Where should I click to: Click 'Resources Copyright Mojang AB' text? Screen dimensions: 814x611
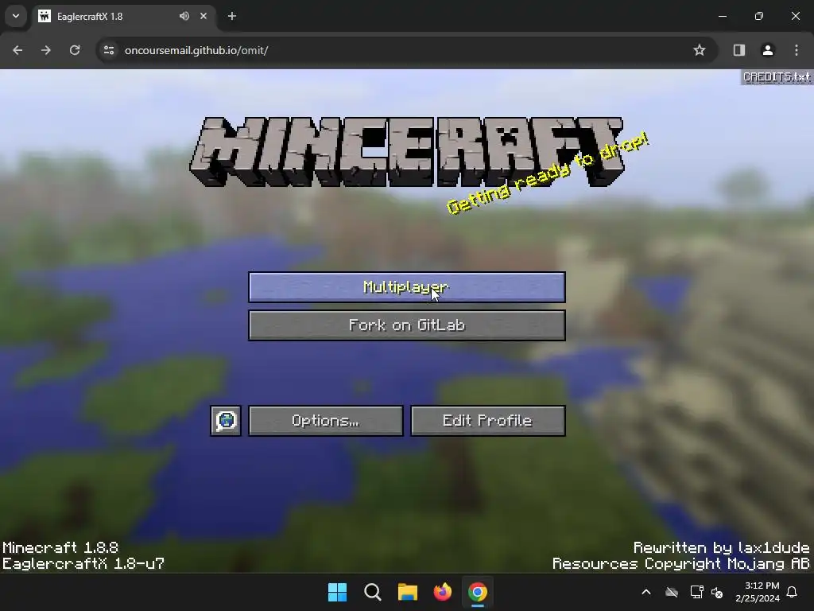[680, 564]
